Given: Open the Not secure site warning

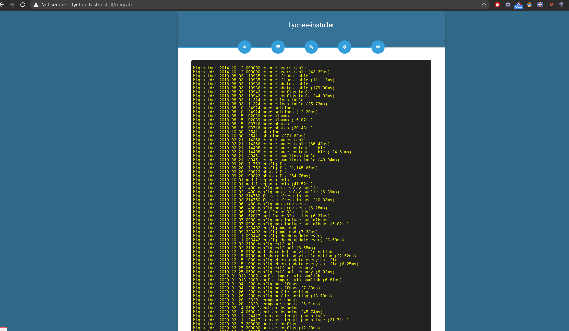Looking at the screenshot, I should (x=36, y=5).
